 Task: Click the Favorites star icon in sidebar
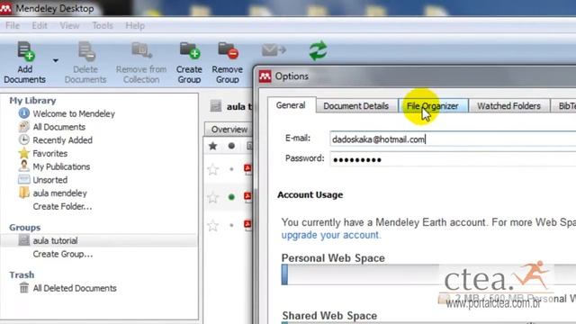click(x=24, y=153)
